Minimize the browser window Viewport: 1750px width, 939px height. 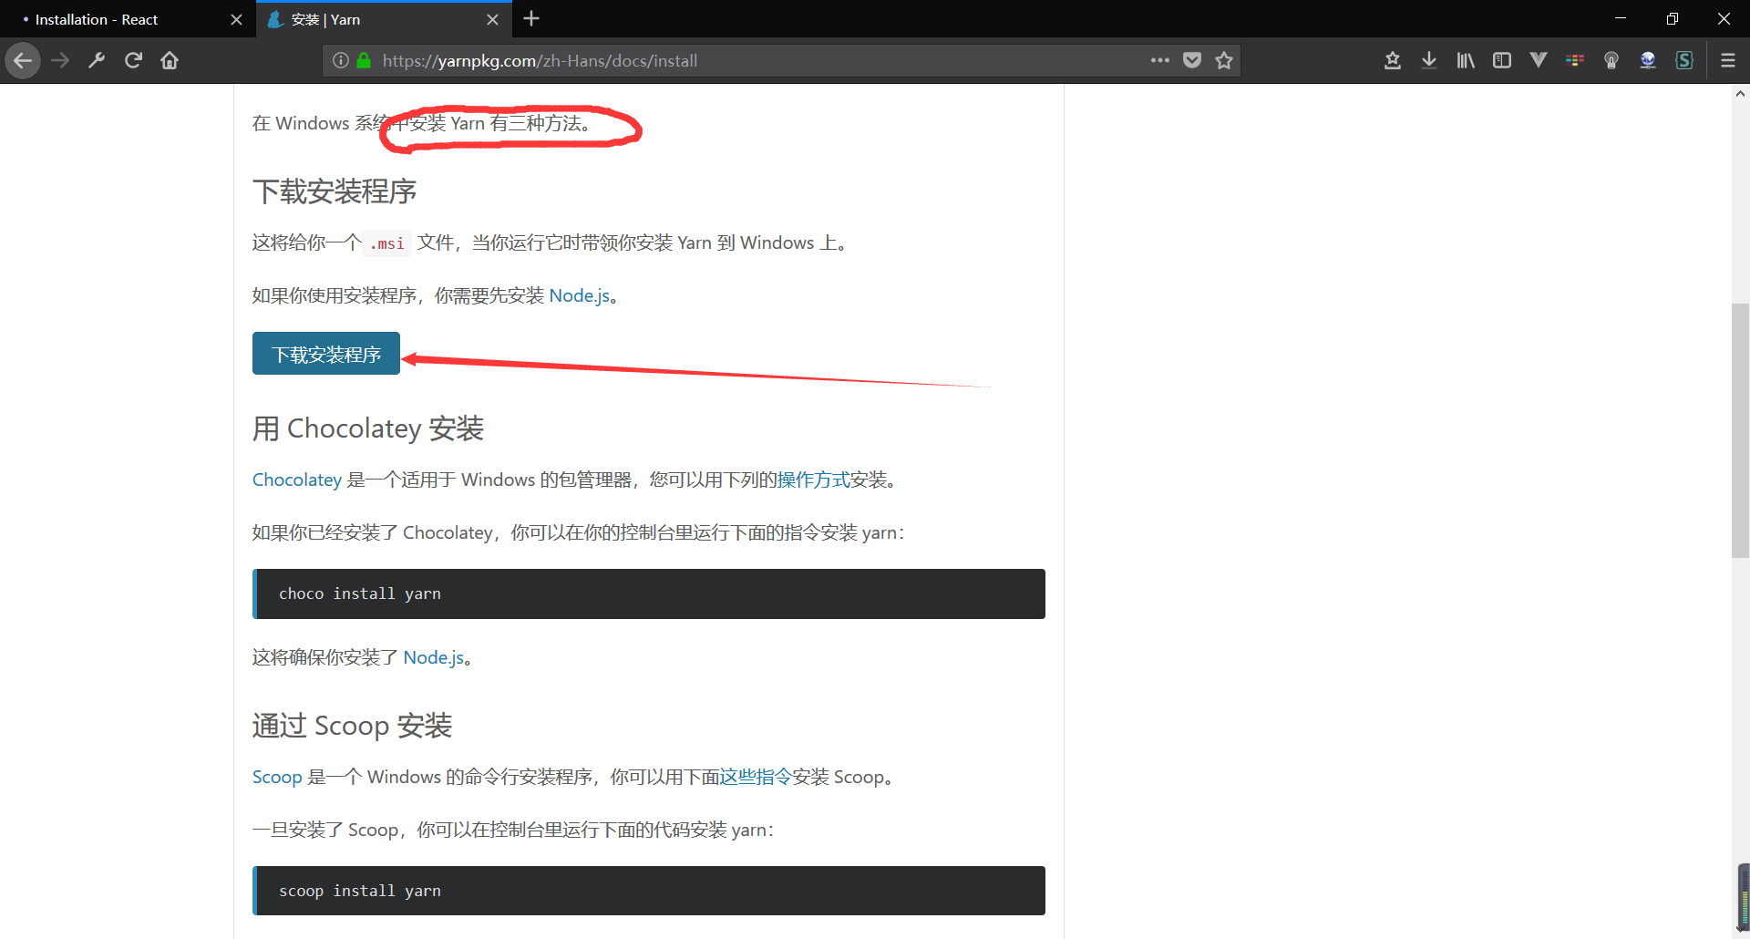[x=1621, y=19]
